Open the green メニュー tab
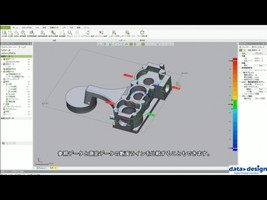267x200 pixels. tap(5, 28)
